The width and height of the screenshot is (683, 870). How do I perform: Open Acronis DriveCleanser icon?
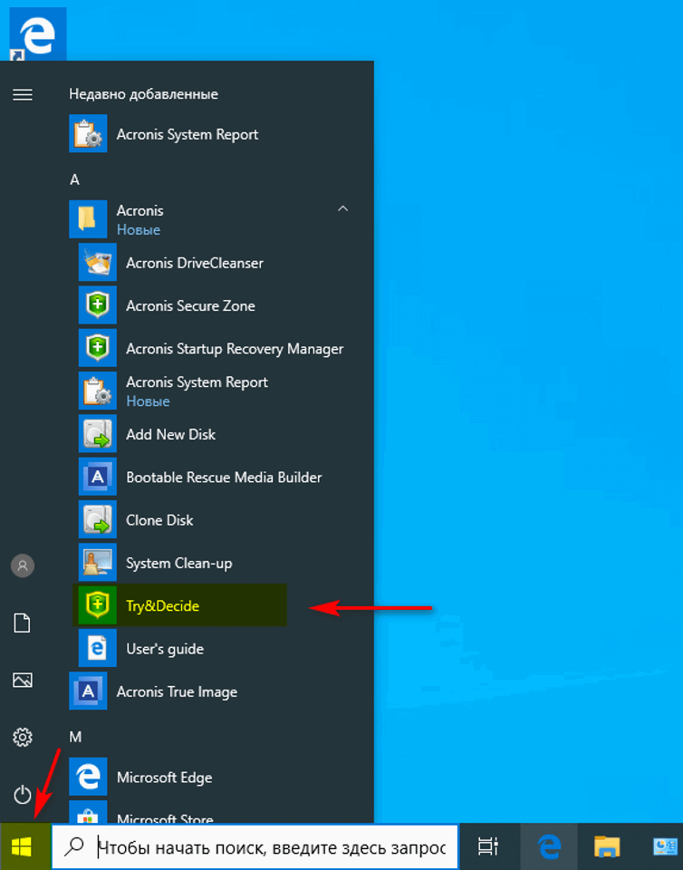(x=98, y=262)
